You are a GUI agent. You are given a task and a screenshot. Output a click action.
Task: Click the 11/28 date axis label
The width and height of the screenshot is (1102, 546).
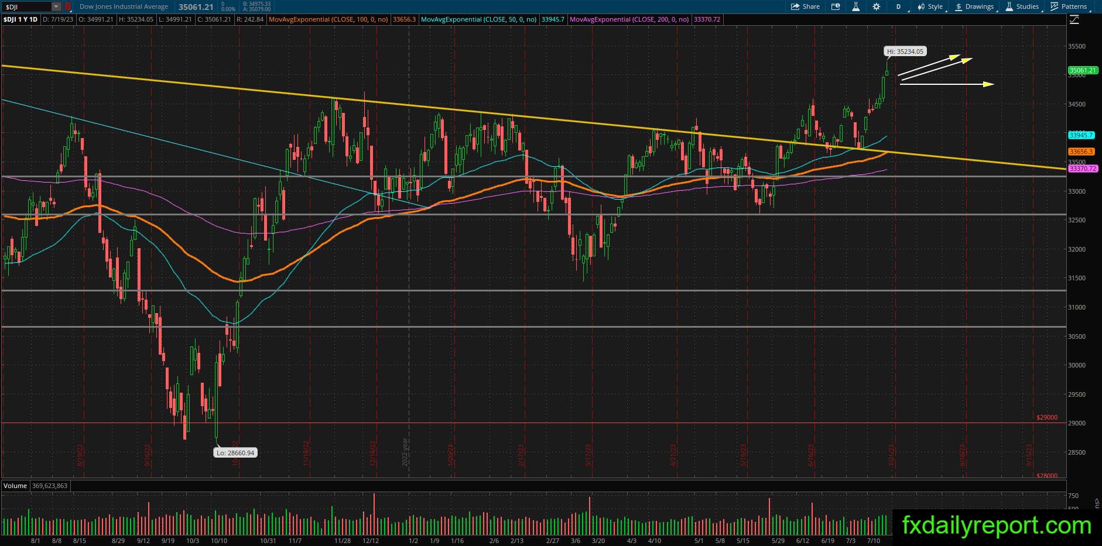pyautogui.click(x=342, y=541)
